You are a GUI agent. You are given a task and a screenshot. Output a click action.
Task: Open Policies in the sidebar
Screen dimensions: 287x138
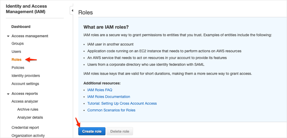coord(18,68)
